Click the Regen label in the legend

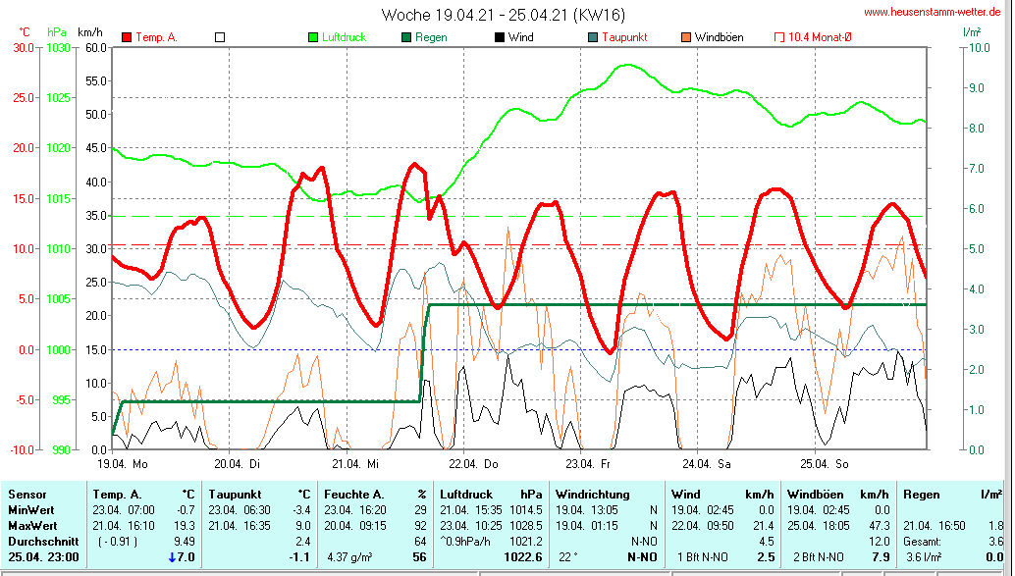click(x=431, y=37)
